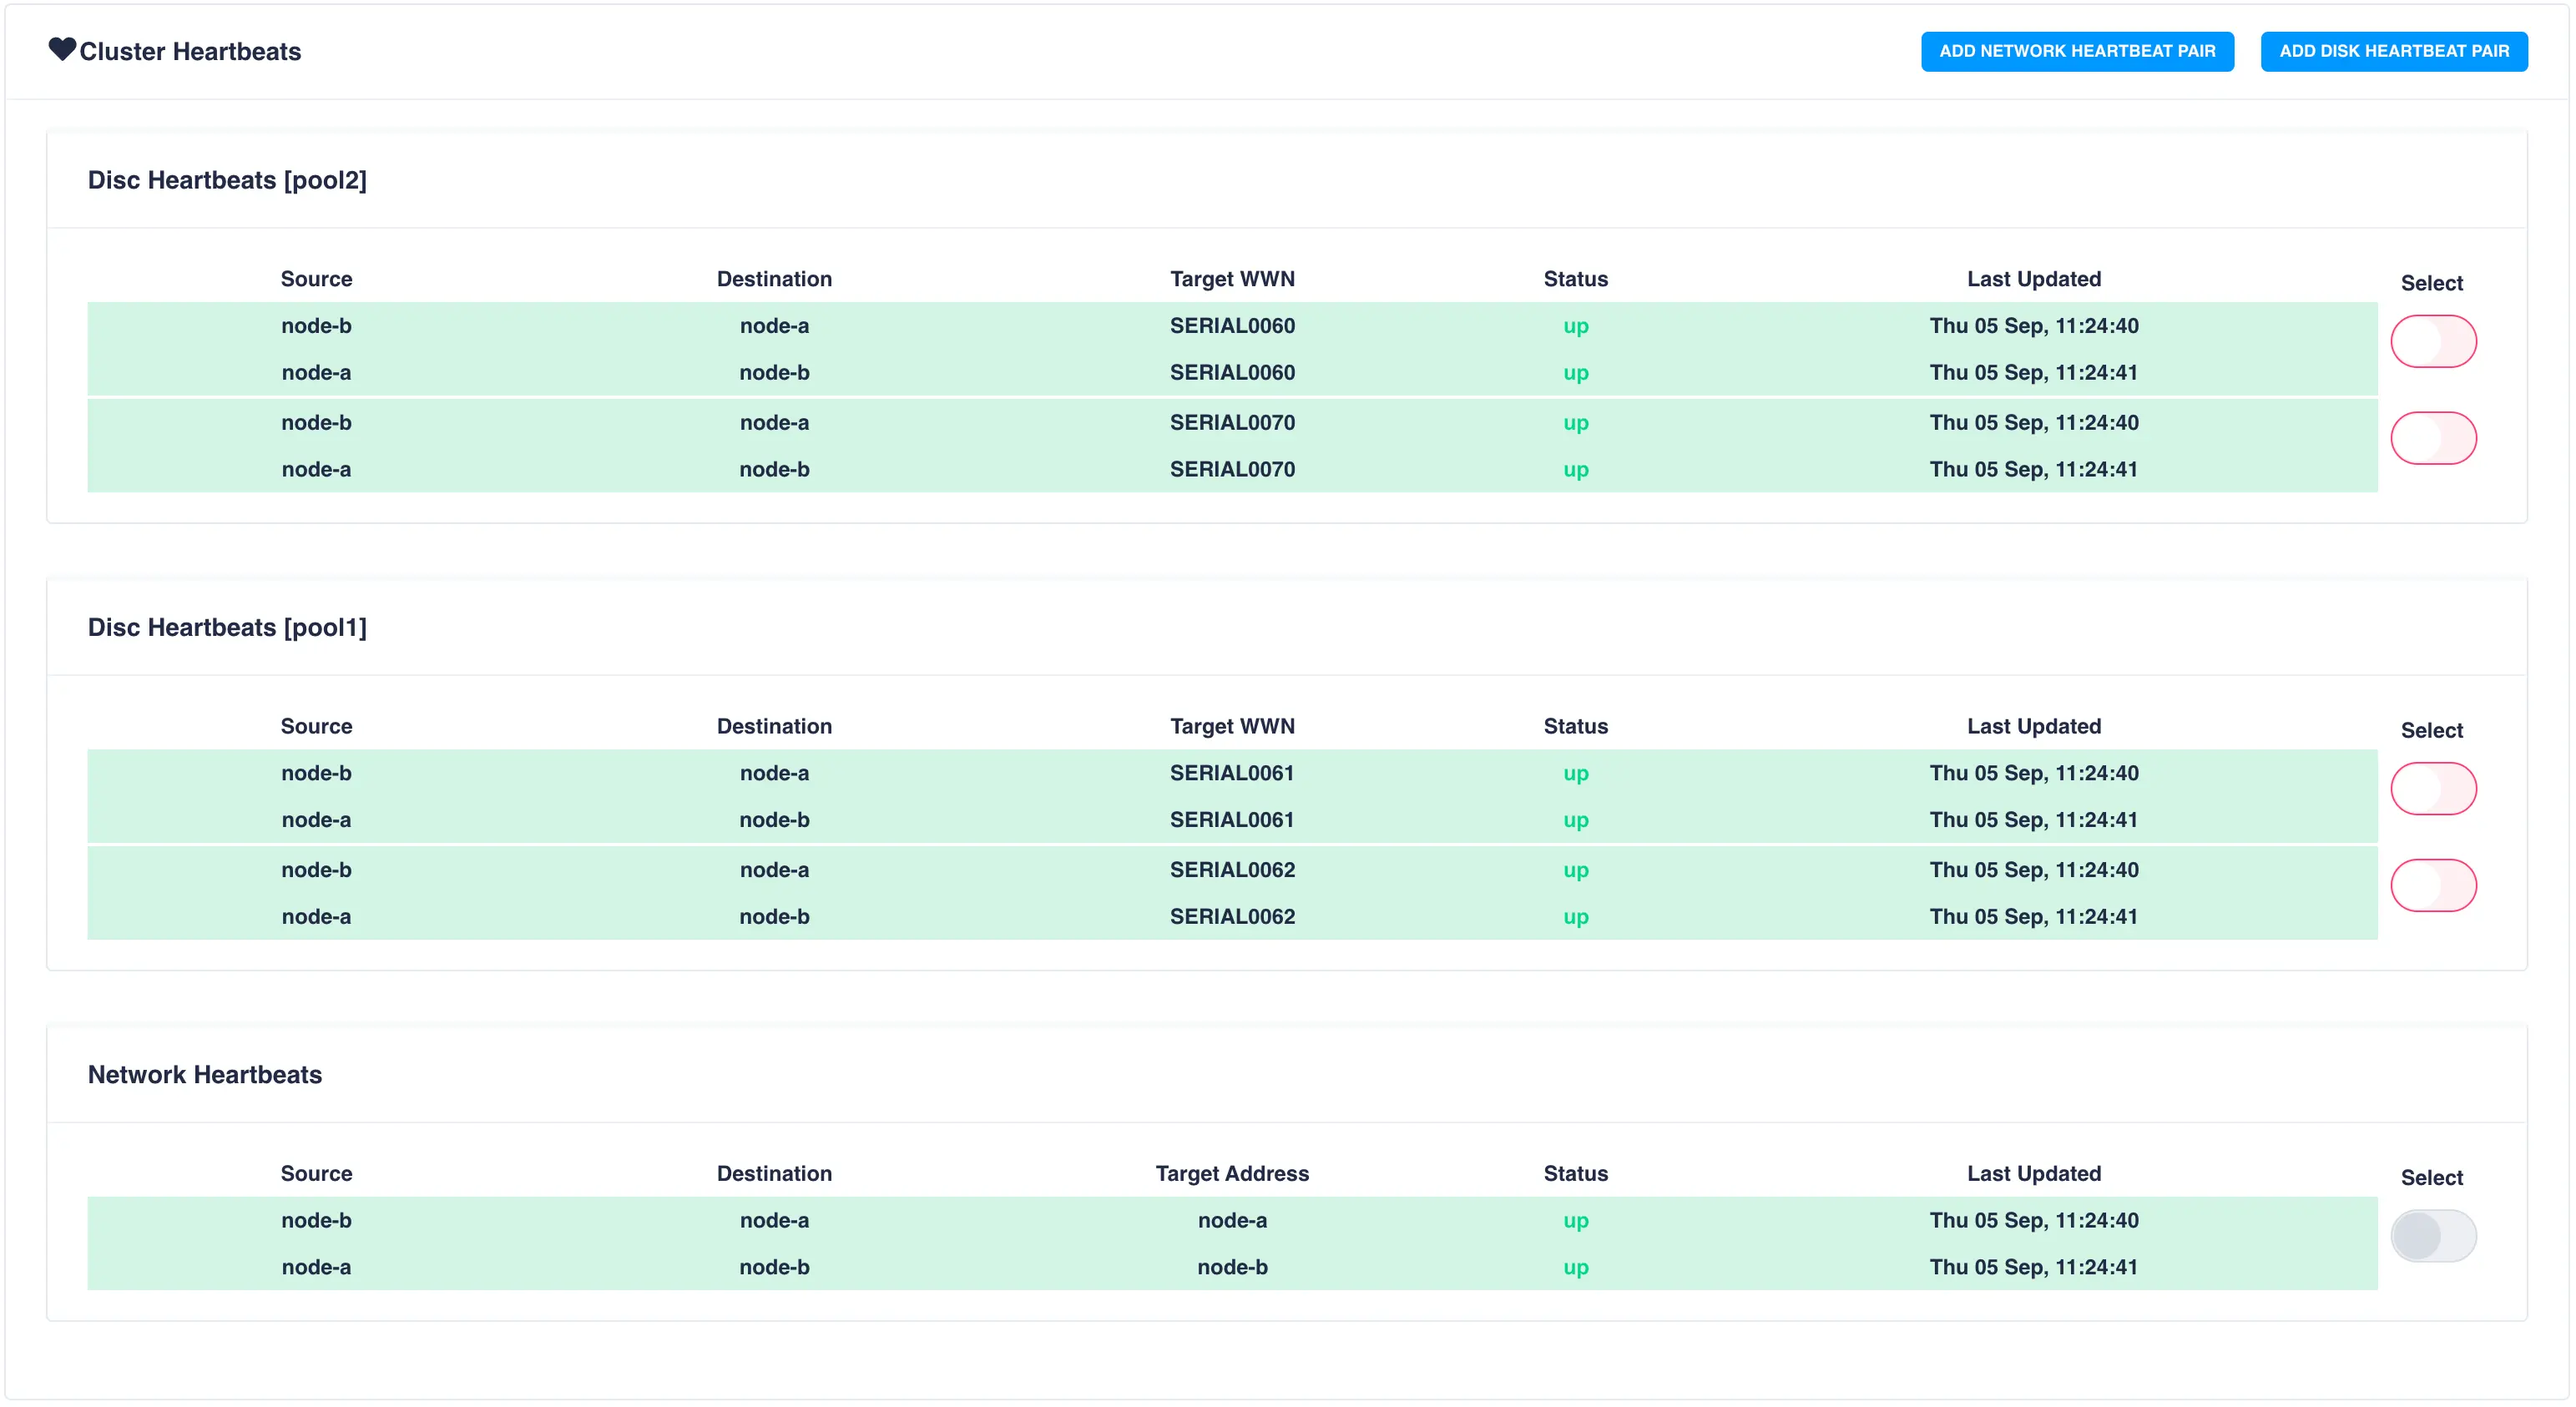The width and height of the screenshot is (2576, 1407).
Task: Click timestamp 11:24:41 in second SERIAL0070 row
Action: tap(2033, 470)
